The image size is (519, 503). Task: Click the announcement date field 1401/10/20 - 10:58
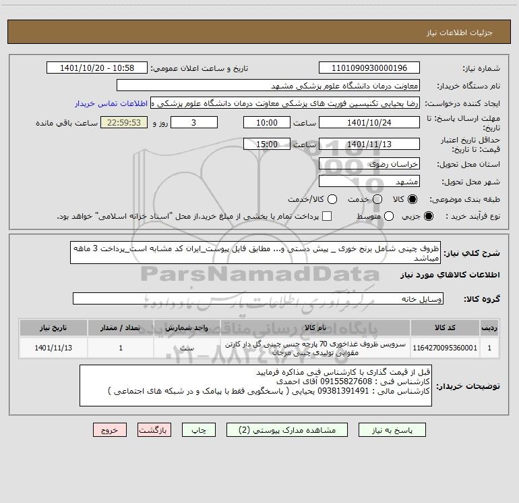coord(97,68)
